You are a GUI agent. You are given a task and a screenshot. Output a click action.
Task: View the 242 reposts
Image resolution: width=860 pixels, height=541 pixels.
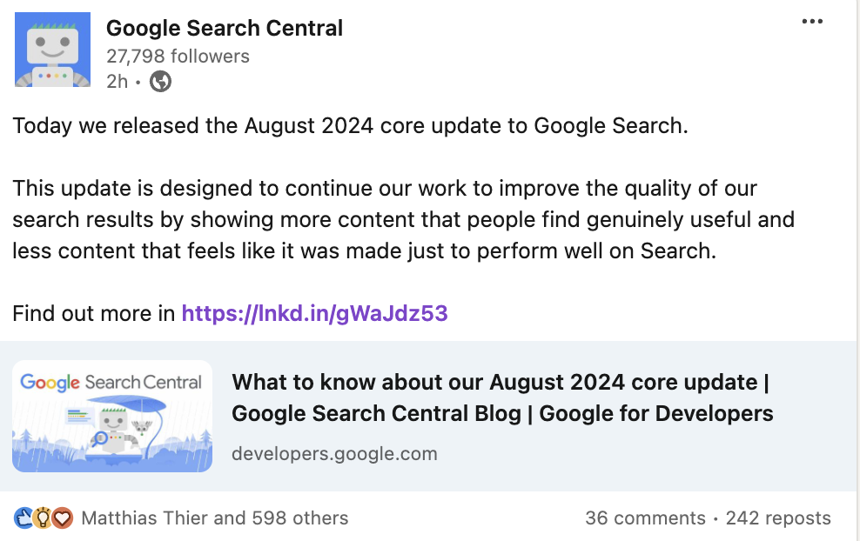pos(779,518)
